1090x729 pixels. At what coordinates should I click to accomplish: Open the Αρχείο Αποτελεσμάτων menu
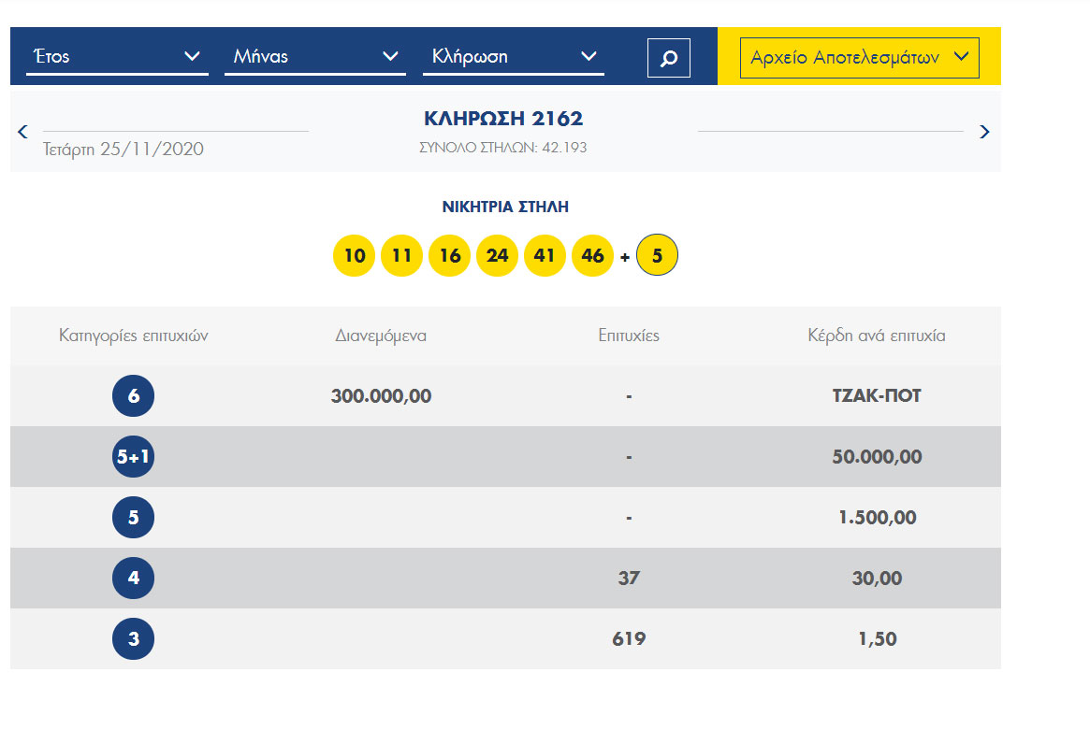point(859,58)
